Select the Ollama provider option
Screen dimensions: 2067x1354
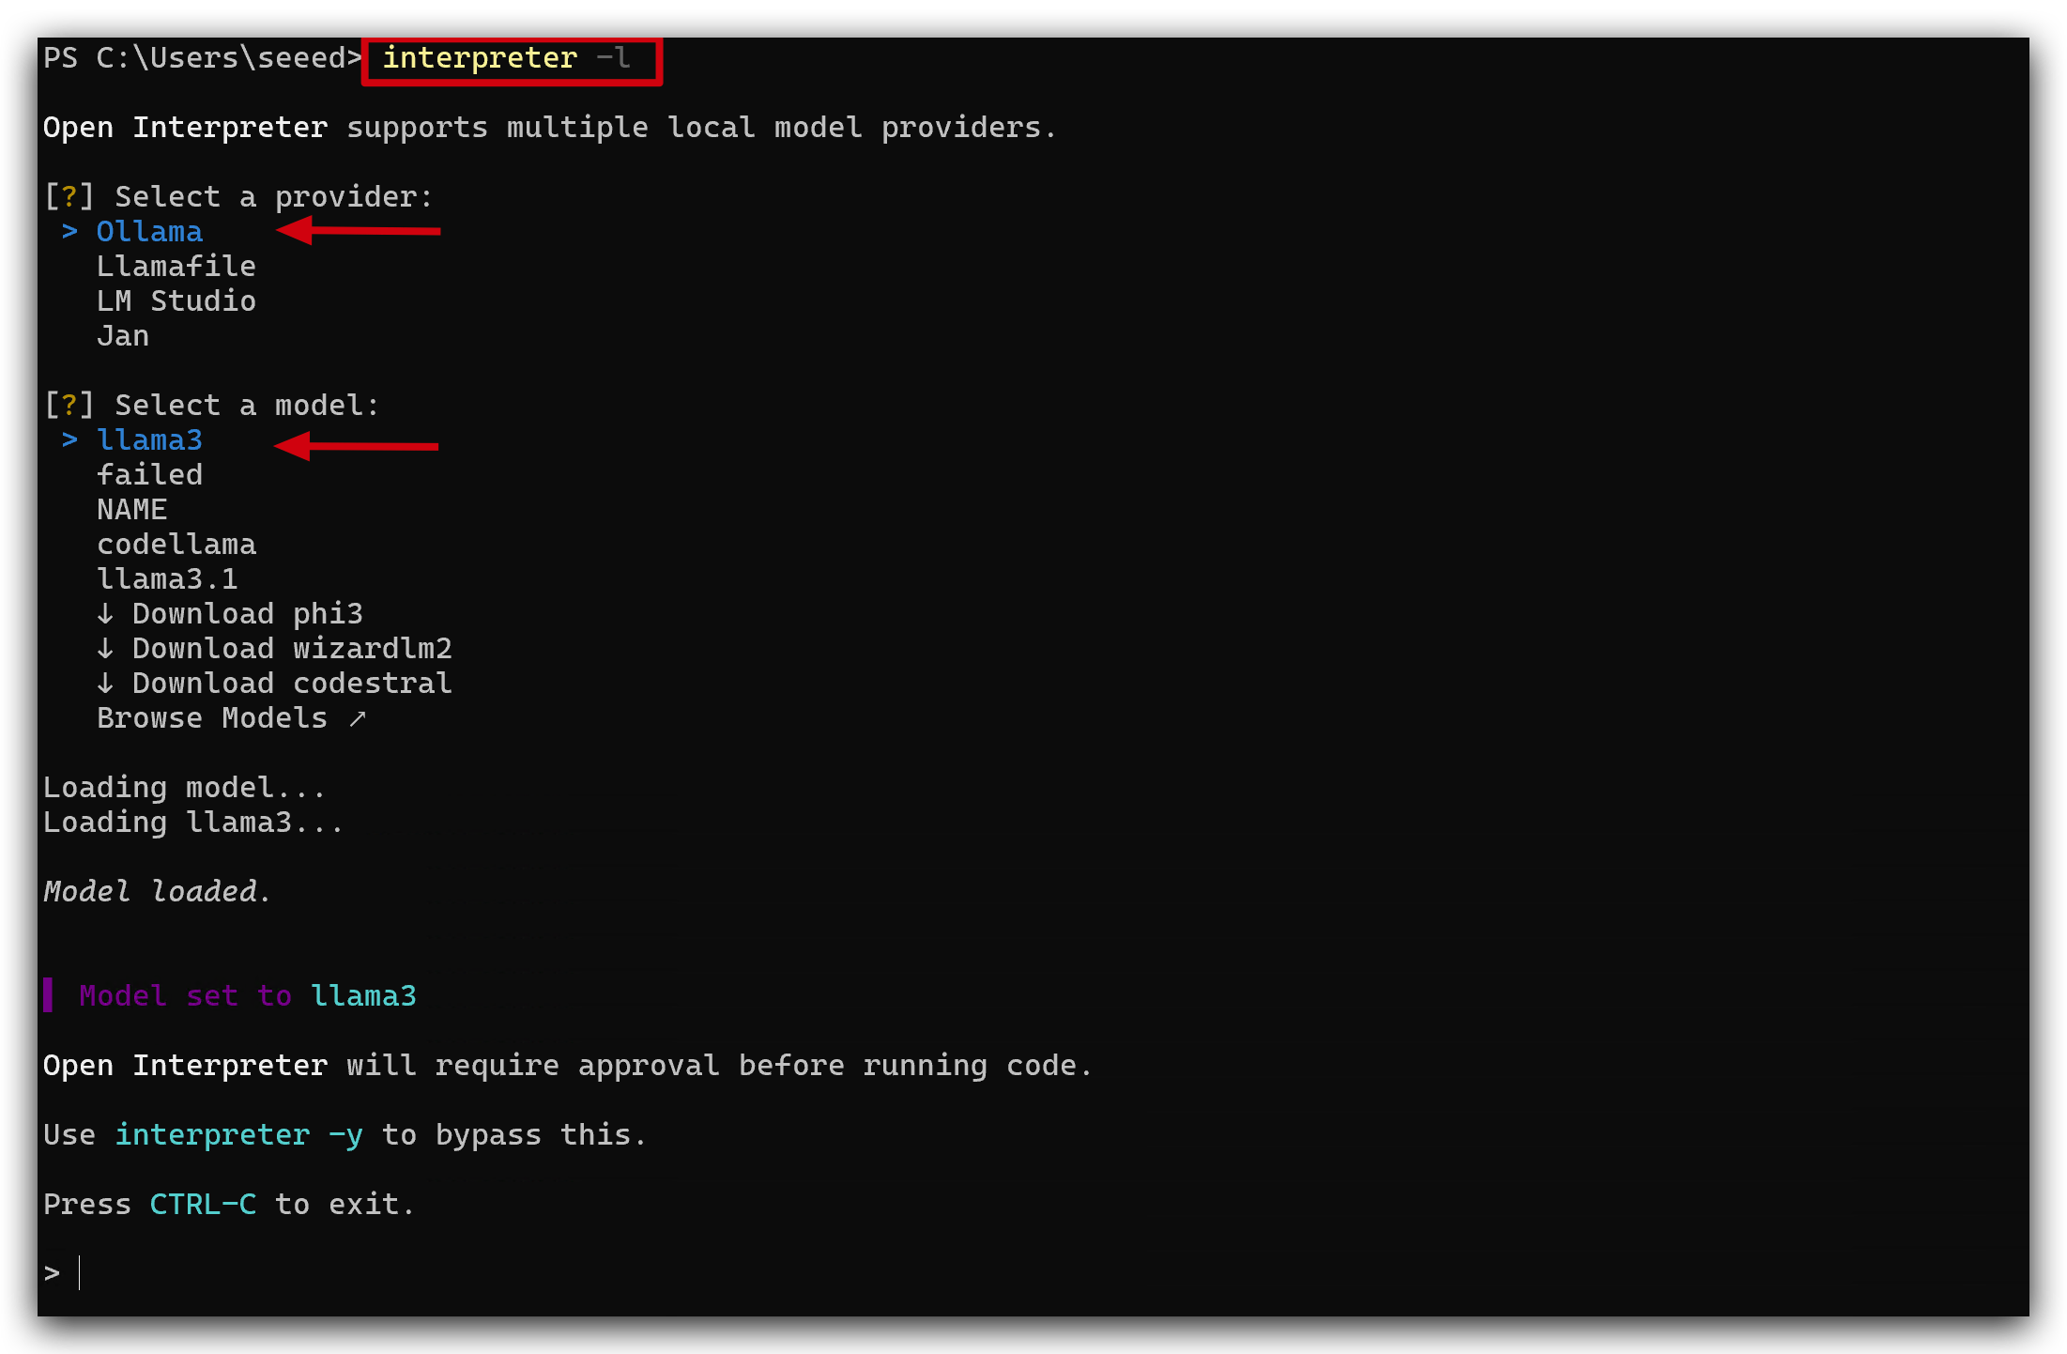click(x=149, y=232)
